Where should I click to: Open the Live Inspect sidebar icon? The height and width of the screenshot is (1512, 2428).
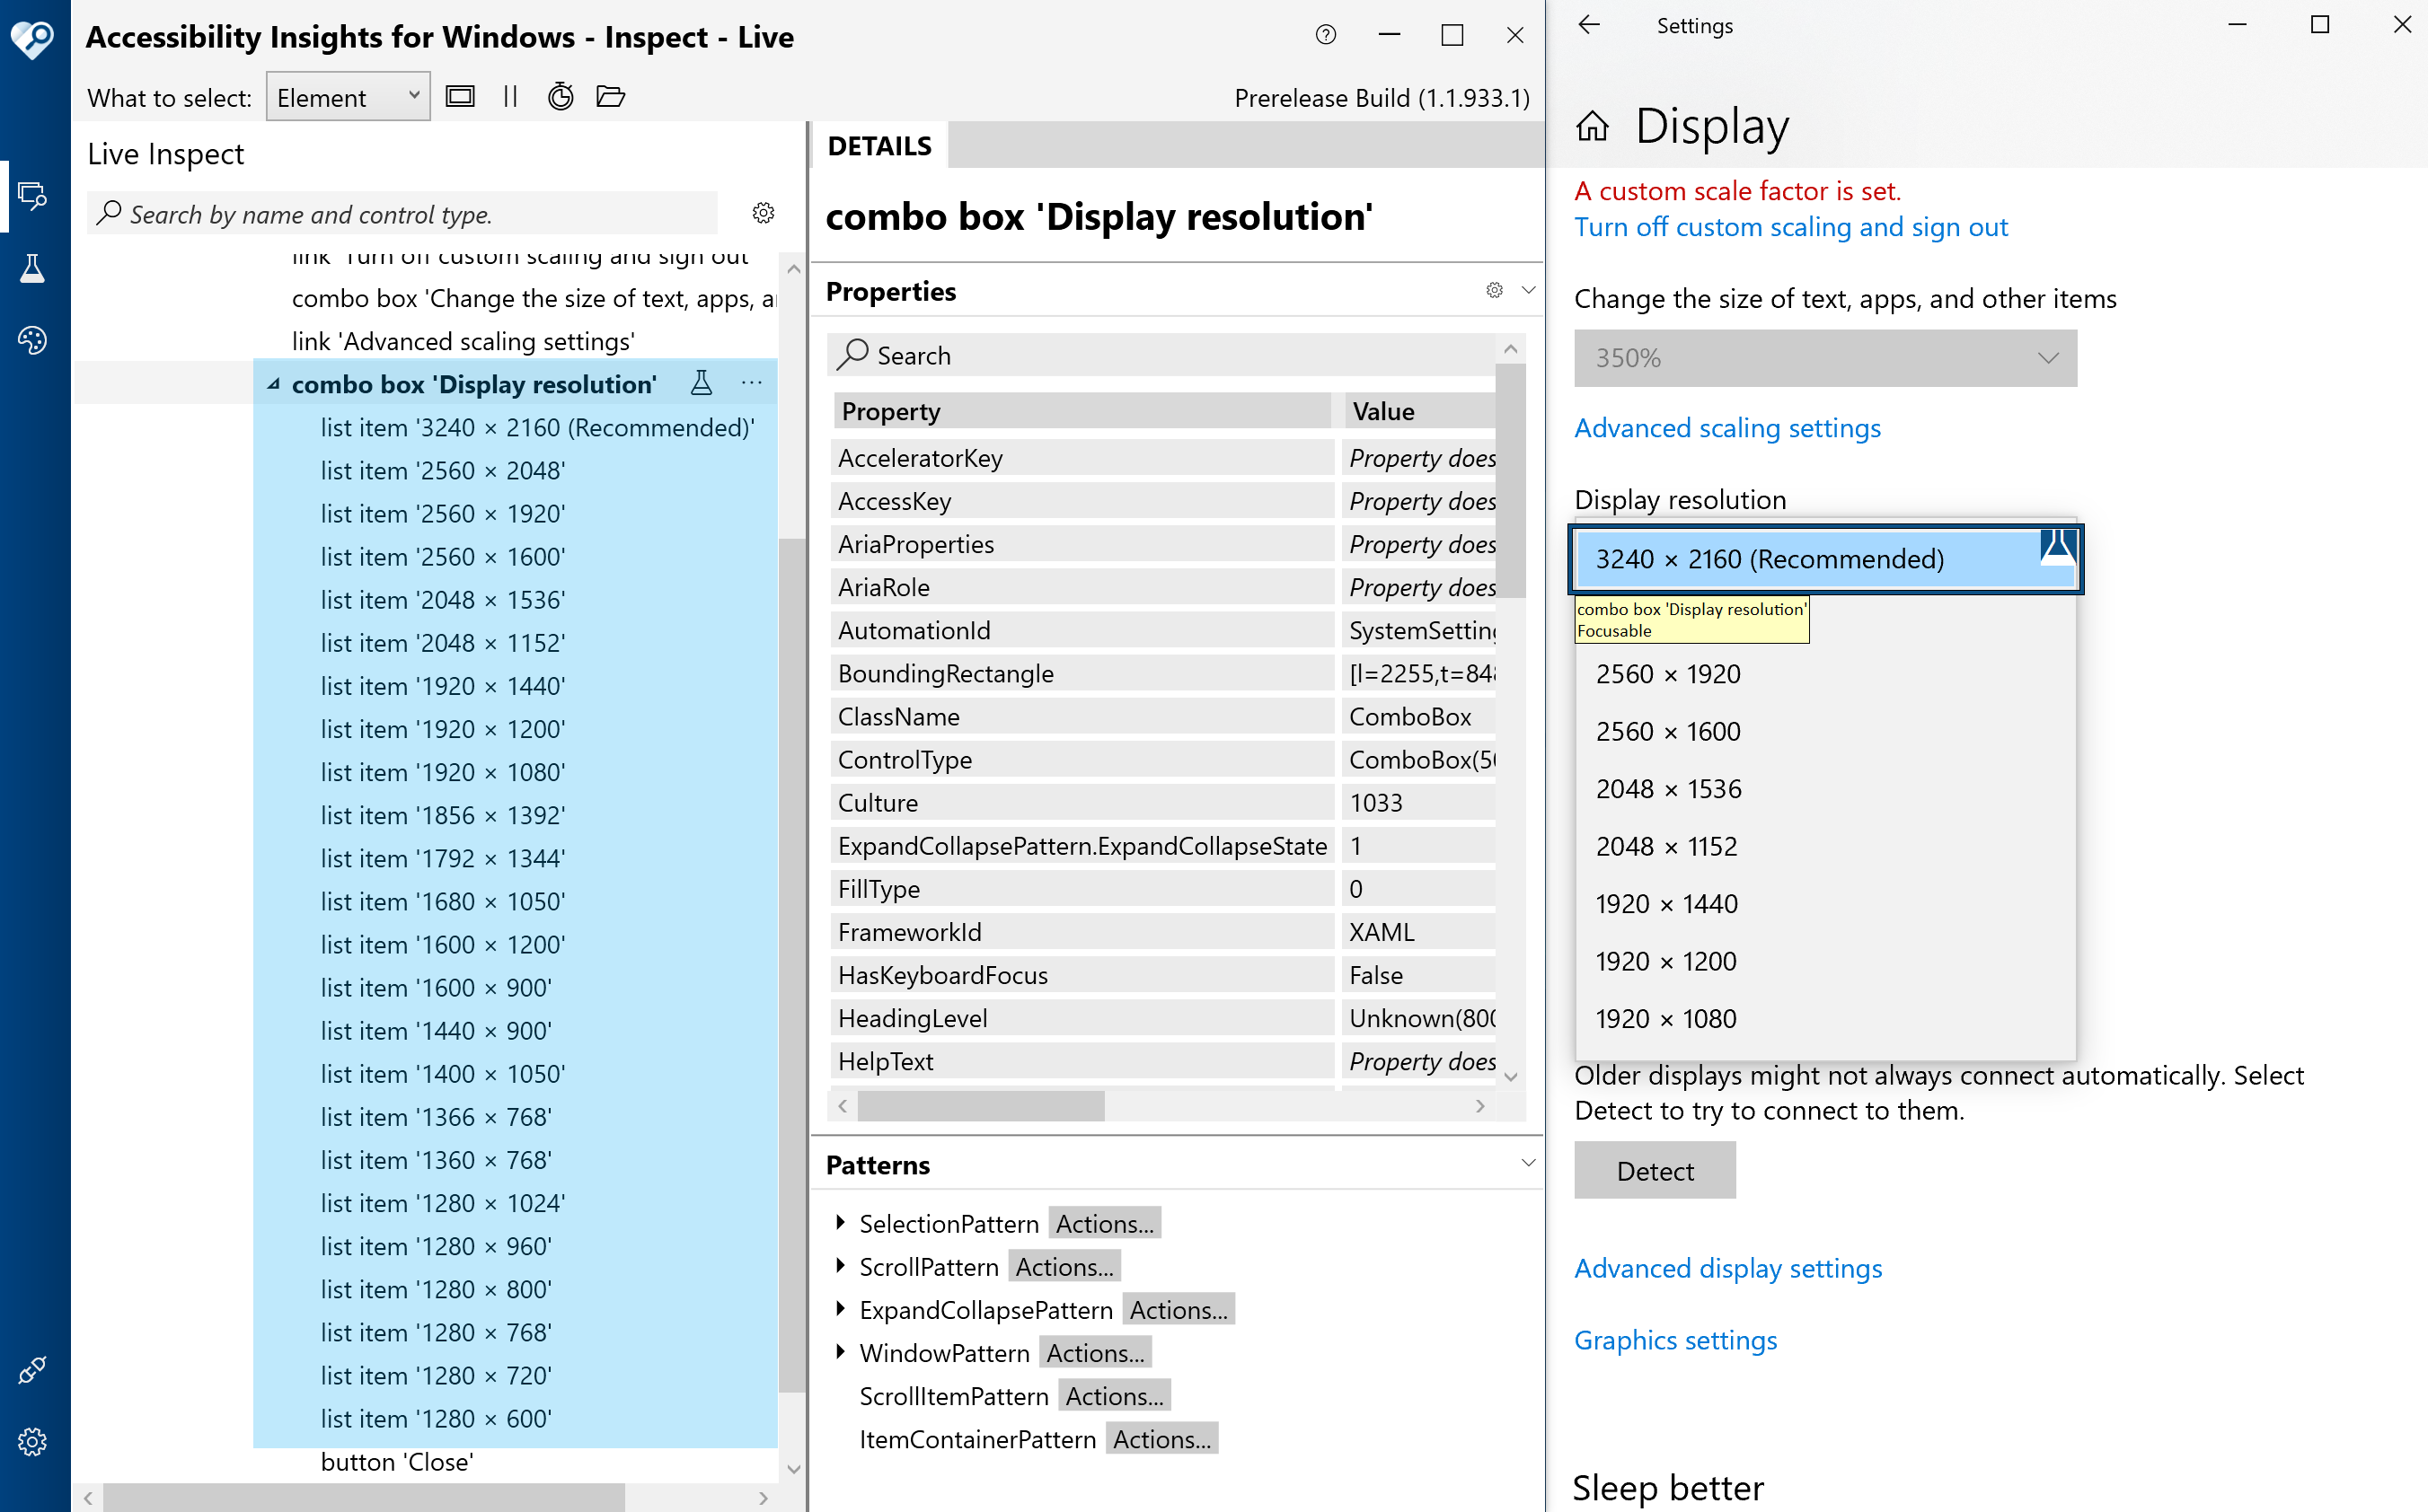[32, 195]
